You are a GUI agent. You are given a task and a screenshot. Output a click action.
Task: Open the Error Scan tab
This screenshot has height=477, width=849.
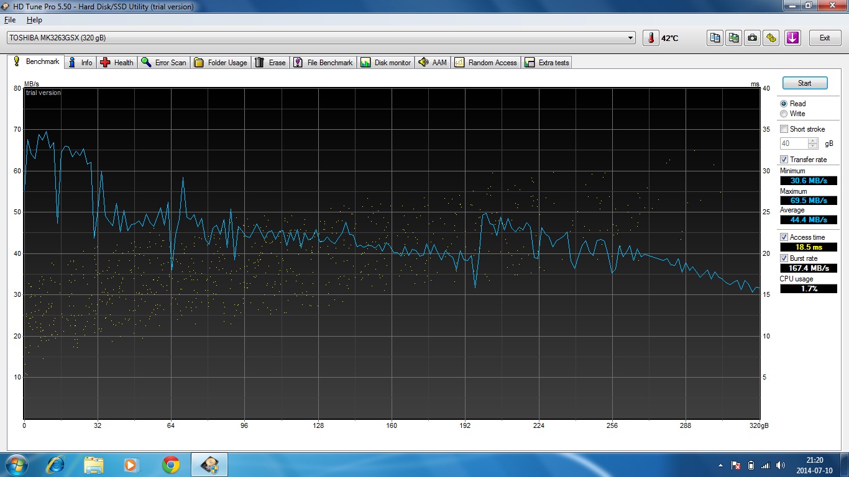coord(163,63)
